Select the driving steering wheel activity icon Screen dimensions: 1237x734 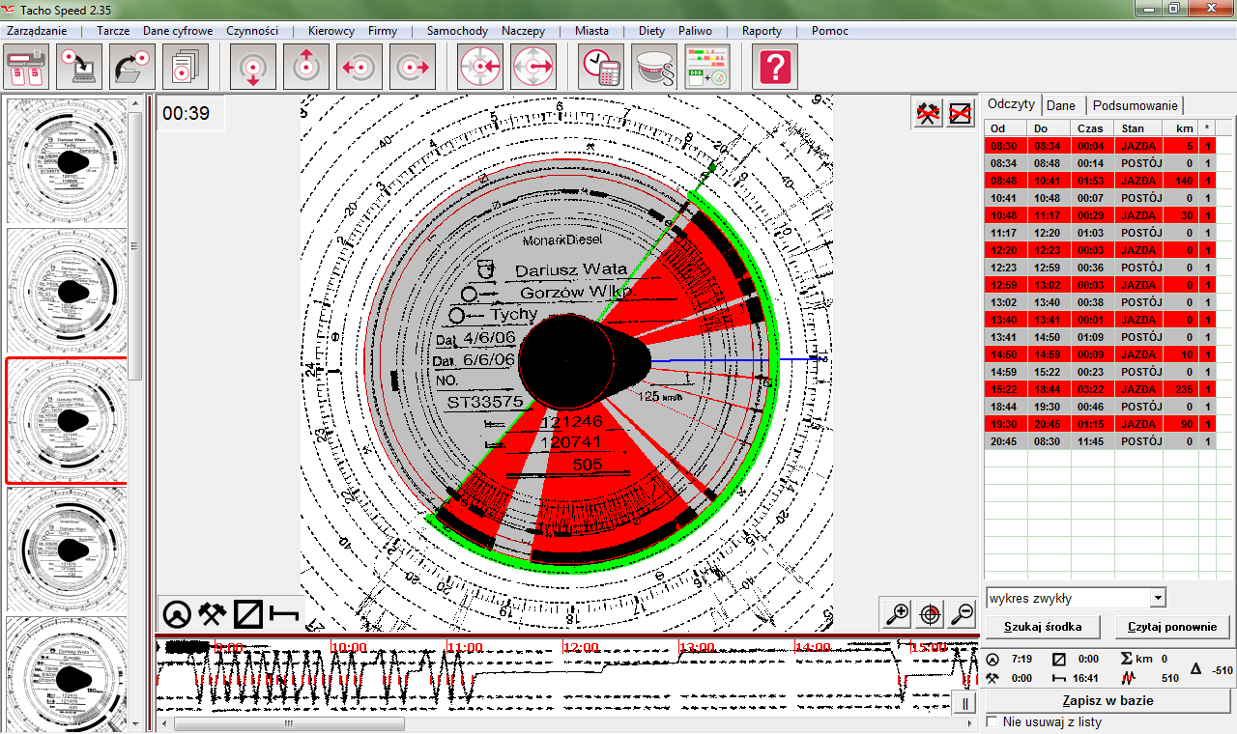pyautogui.click(x=176, y=613)
